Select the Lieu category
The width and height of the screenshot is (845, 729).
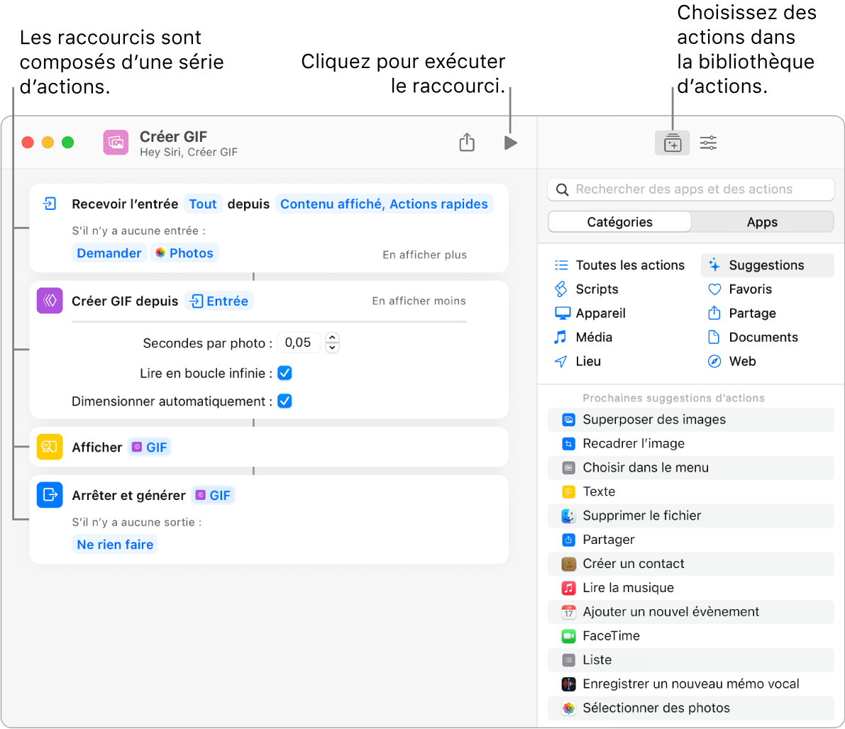pyautogui.click(x=577, y=361)
